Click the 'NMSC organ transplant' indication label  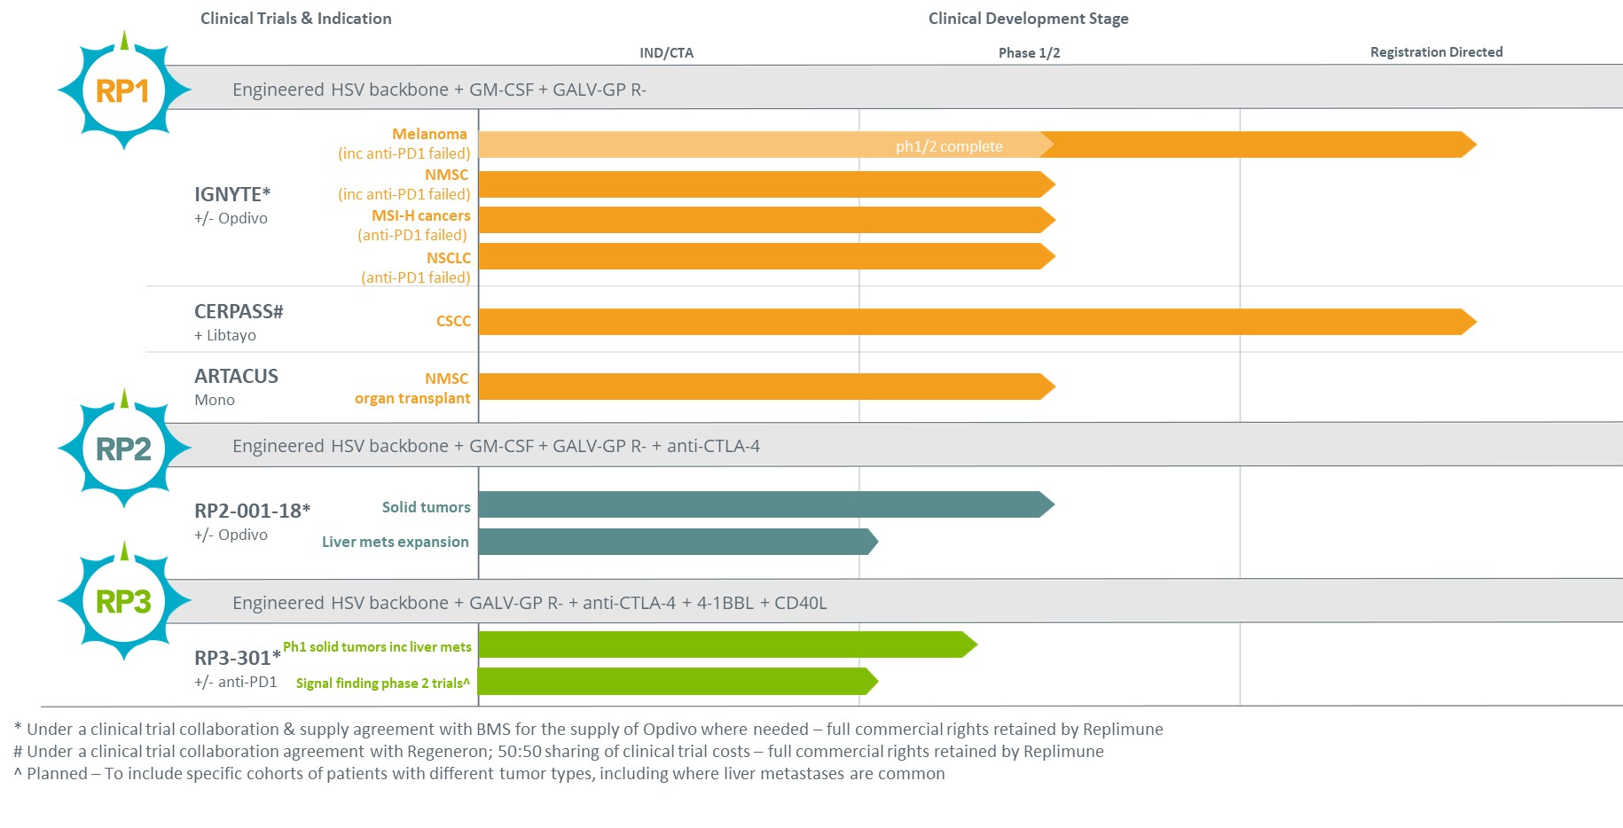click(412, 388)
